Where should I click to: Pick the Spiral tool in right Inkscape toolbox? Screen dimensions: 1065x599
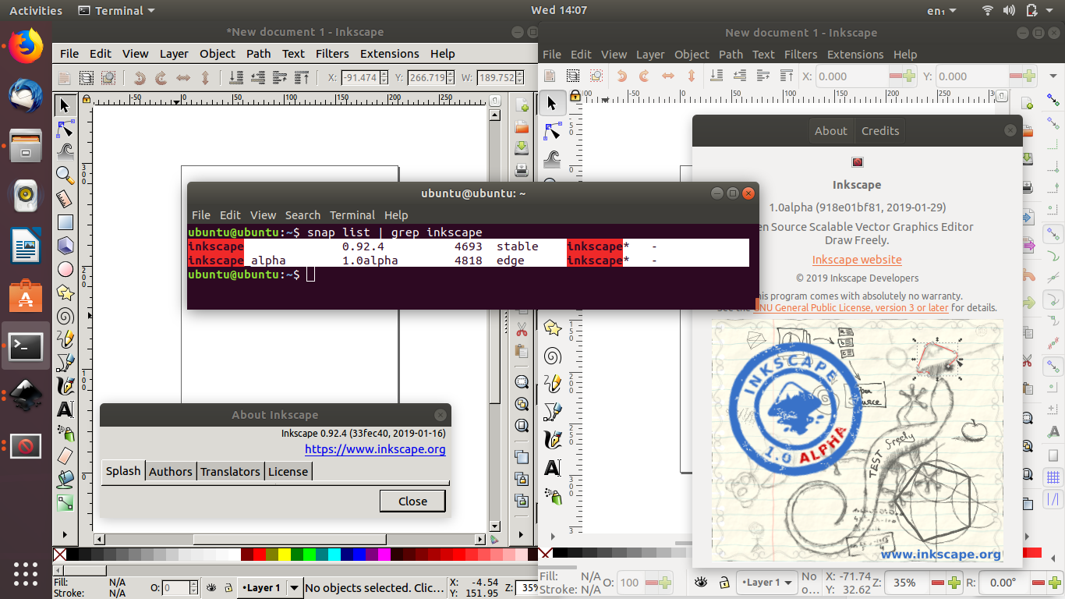coord(552,356)
